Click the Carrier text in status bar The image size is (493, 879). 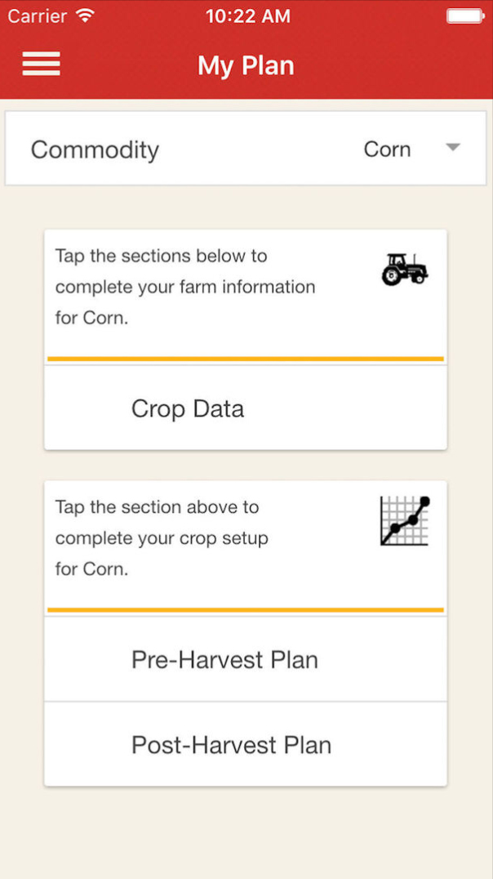pos(38,16)
